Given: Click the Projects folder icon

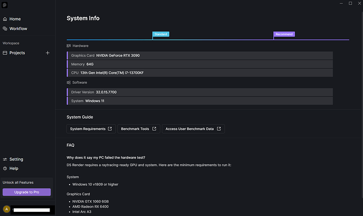Looking at the screenshot, I should [x=5, y=53].
